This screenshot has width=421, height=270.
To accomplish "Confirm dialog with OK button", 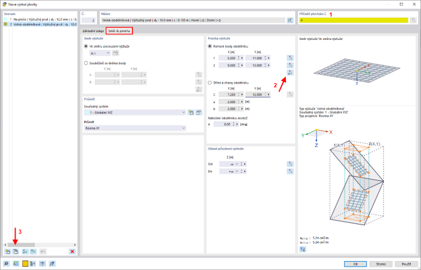I will pyautogui.click(x=355, y=264).
